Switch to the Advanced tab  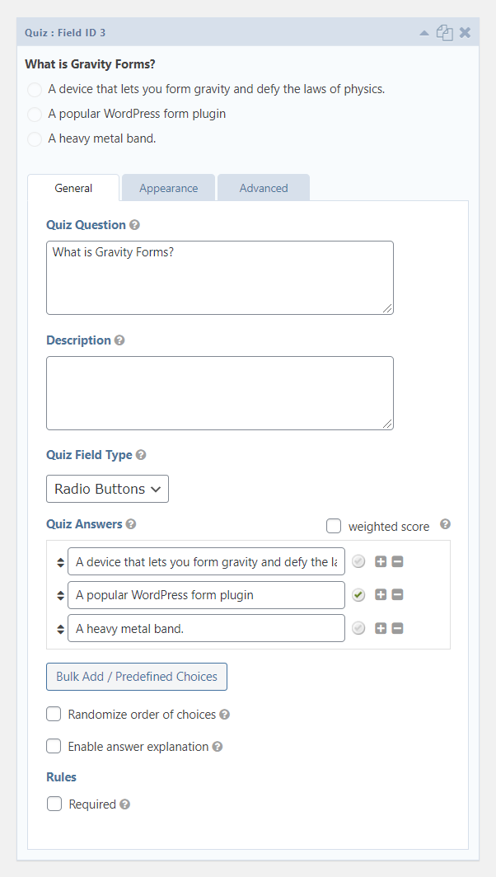click(263, 188)
